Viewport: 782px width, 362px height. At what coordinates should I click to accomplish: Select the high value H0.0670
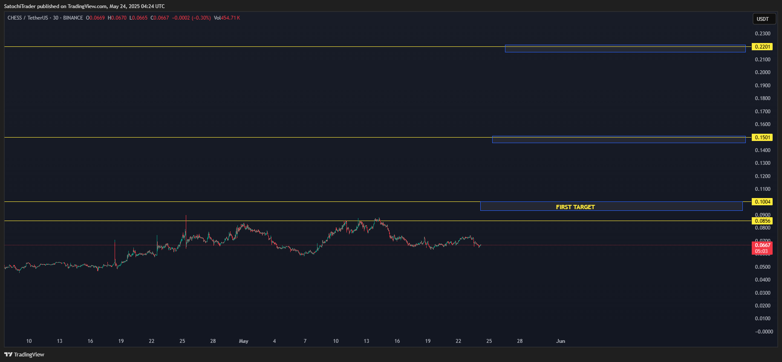pyautogui.click(x=117, y=18)
